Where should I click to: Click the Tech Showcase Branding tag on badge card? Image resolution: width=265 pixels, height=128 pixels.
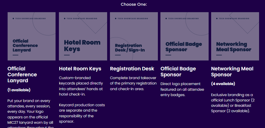pyautogui.click(x=182, y=19)
